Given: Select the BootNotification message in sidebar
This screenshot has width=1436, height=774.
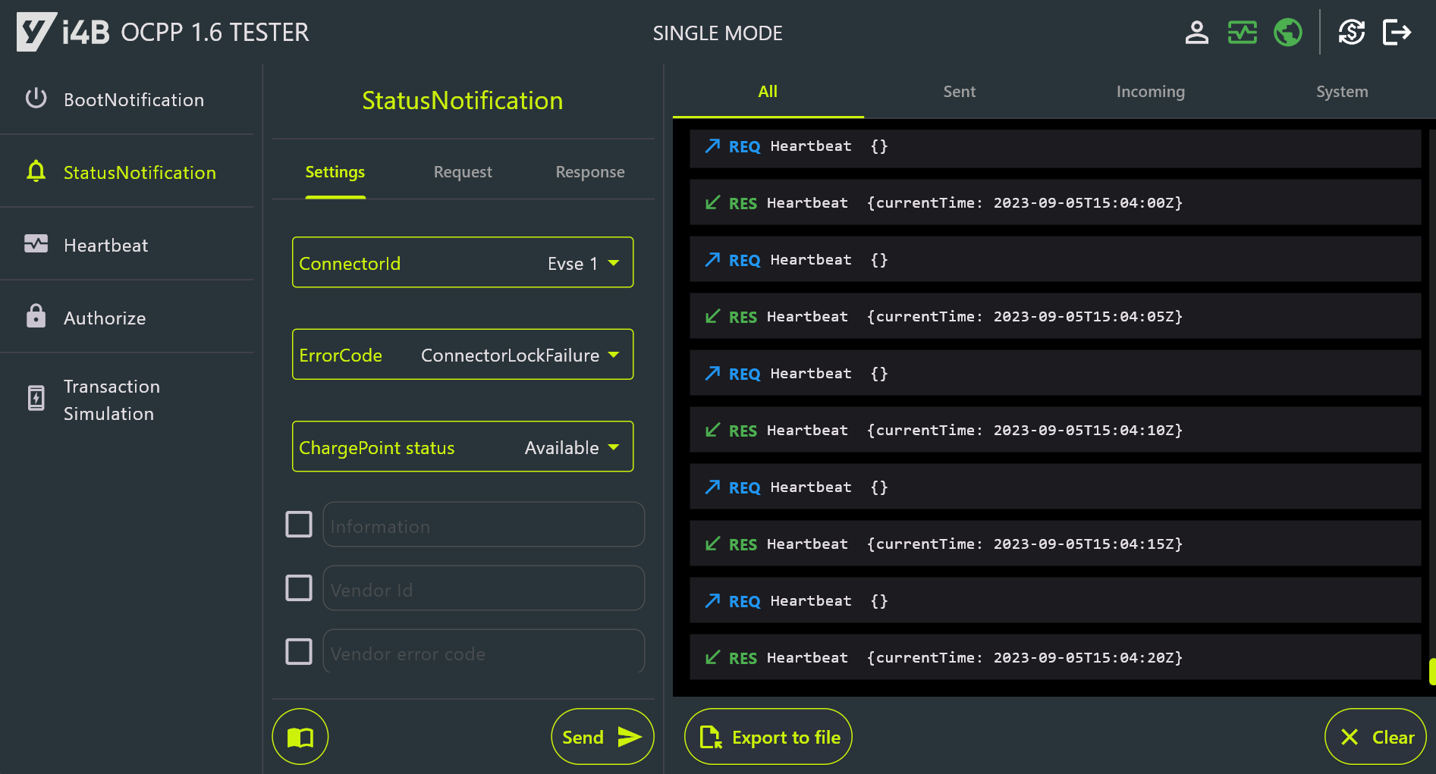Looking at the screenshot, I should pos(134,99).
